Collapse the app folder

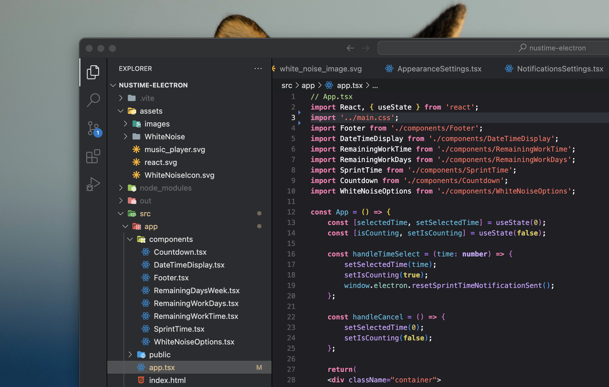[x=125, y=226]
